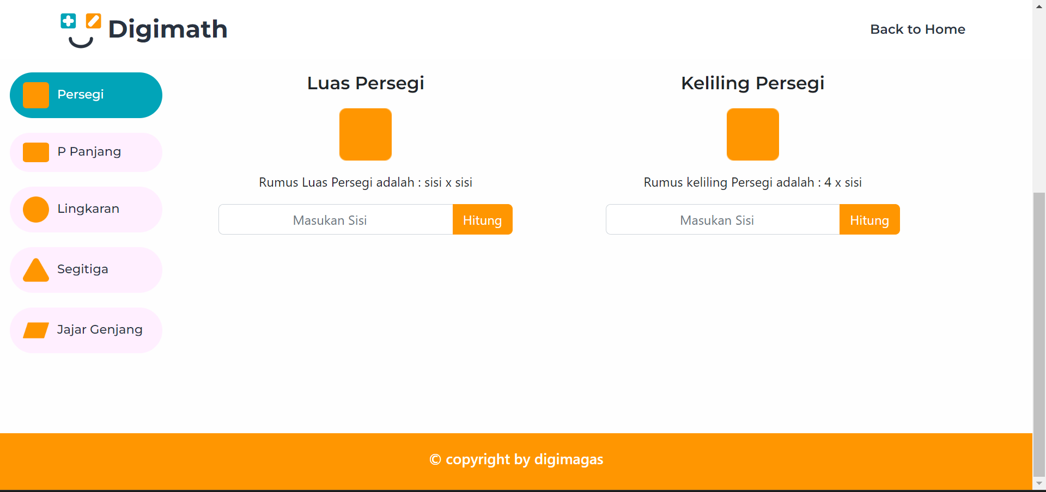Click the orange square under Keliling Persegi
This screenshot has width=1046, height=492.
pyautogui.click(x=752, y=134)
